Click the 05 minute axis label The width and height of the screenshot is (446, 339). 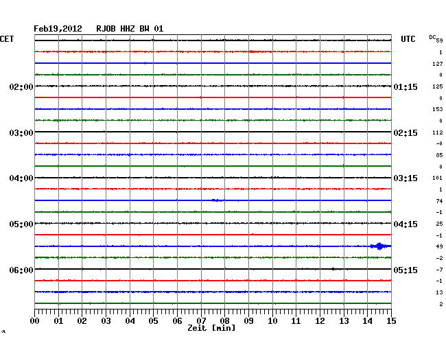click(153, 321)
